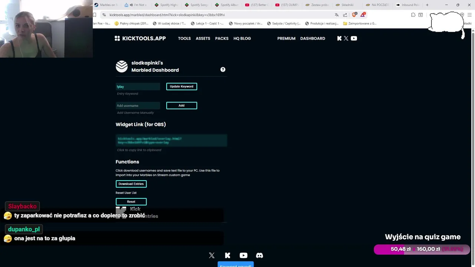The height and width of the screenshot is (267, 475).
Task: Click the Functions heading
Action: 127,162
